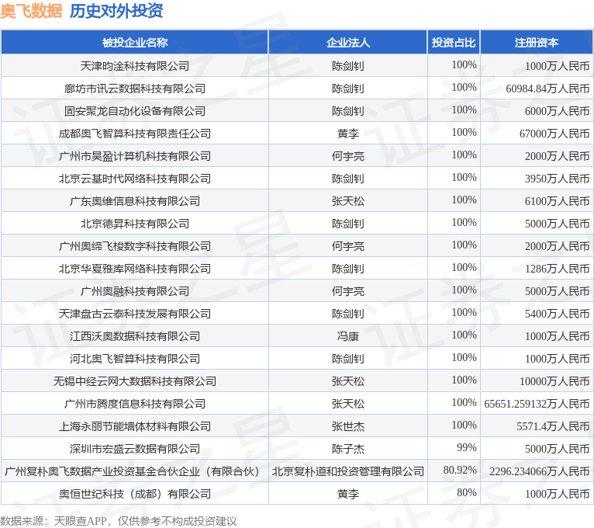Select company 北京云基时代网络科技有限公司
The height and width of the screenshot is (528, 594).
pyautogui.click(x=135, y=179)
